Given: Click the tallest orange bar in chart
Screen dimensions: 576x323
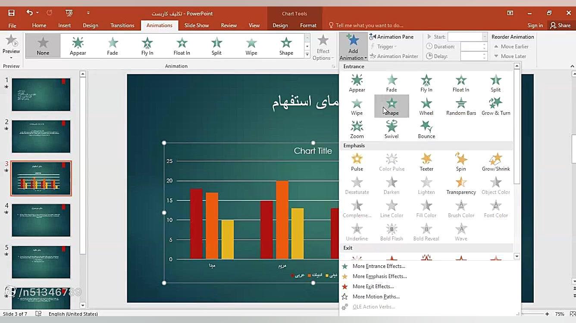Looking at the screenshot, I should [282, 220].
